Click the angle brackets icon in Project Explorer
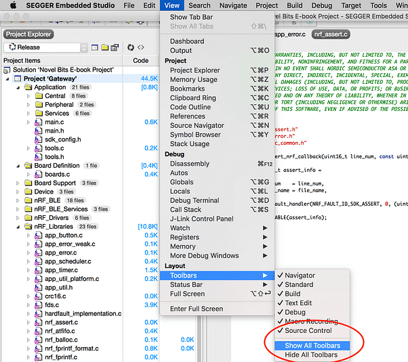 click(x=141, y=47)
